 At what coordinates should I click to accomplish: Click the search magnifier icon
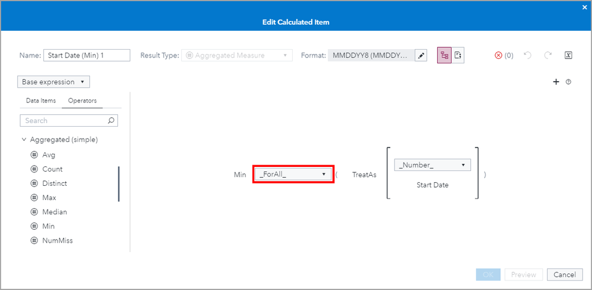pyautogui.click(x=111, y=121)
